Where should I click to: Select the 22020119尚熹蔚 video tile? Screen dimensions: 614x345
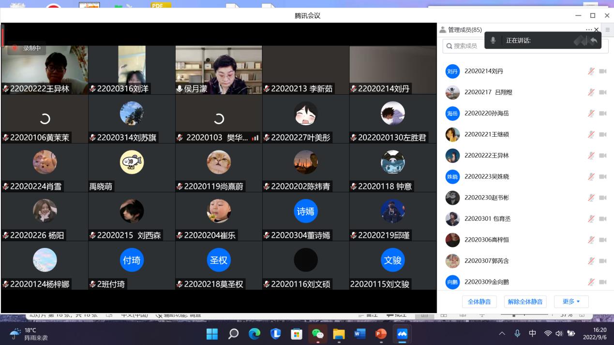[219, 168]
